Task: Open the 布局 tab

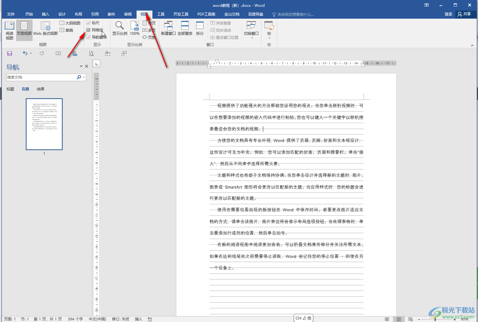Action: click(x=79, y=14)
